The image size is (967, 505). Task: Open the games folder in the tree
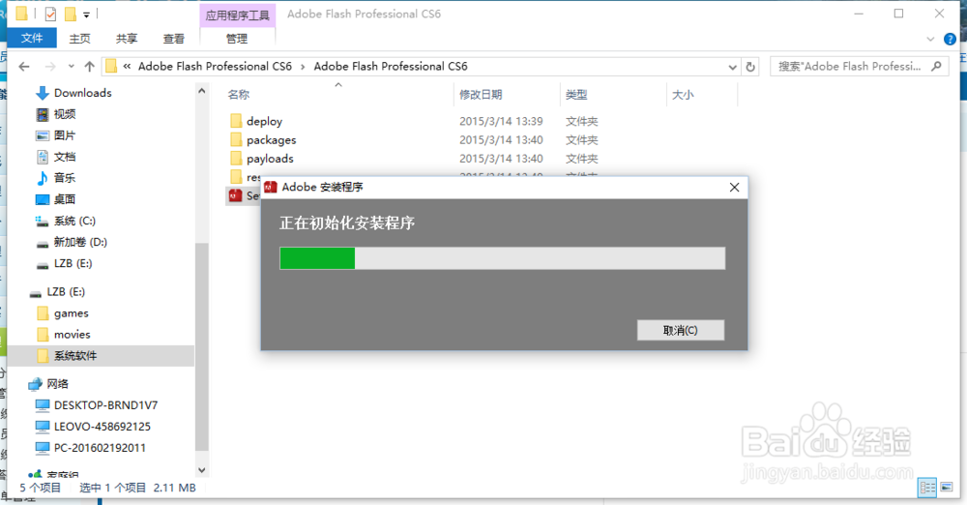pos(71,313)
